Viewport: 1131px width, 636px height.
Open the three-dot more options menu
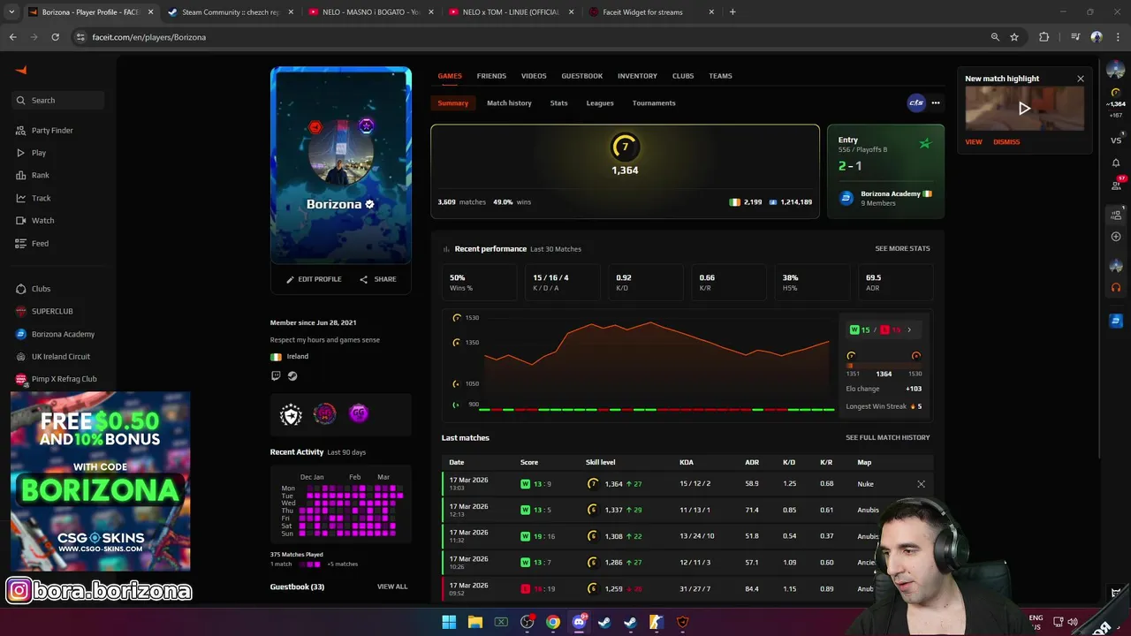[936, 103]
